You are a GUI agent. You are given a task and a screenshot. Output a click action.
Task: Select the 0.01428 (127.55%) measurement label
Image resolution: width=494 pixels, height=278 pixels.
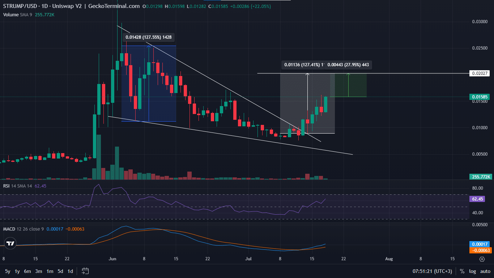(x=149, y=37)
